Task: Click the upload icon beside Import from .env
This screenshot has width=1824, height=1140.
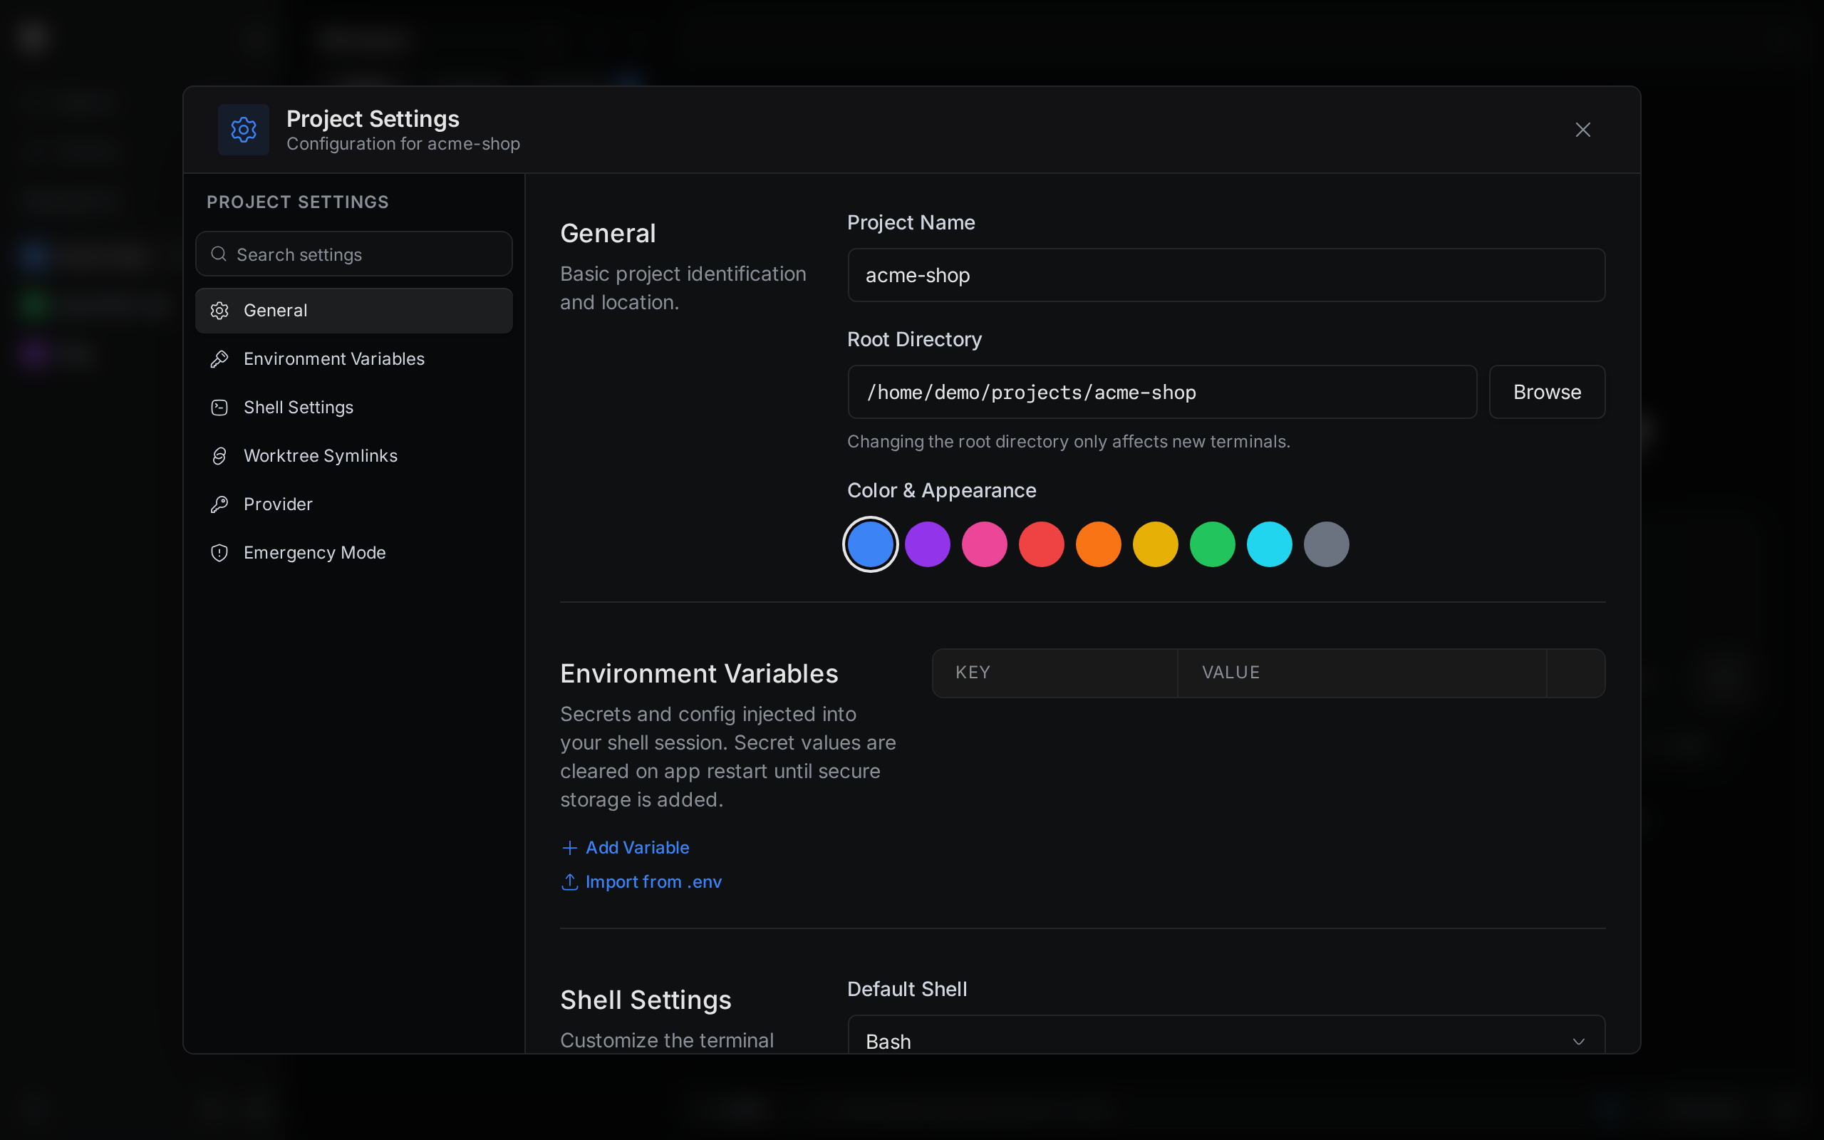Action: (x=570, y=882)
